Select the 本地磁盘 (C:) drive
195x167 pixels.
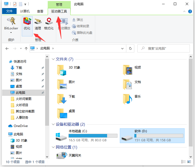[x=86, y=136]
